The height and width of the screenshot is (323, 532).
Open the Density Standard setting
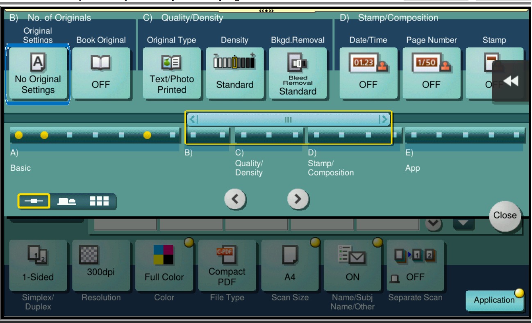pyautogui.click(x=234, y=74)
